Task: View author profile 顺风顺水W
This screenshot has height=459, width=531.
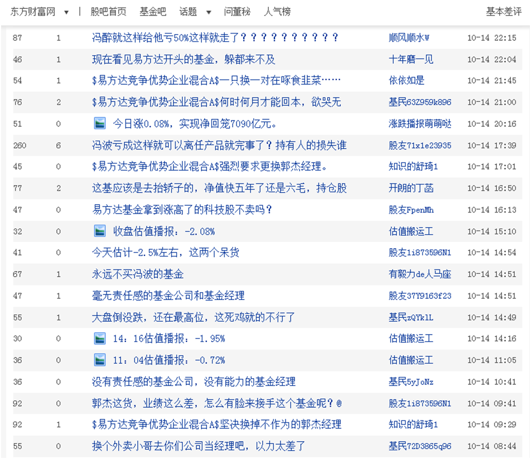Action: pos(409,37)
